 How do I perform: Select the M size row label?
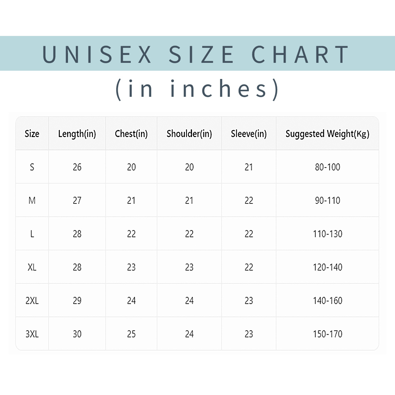tap(32, 201)
